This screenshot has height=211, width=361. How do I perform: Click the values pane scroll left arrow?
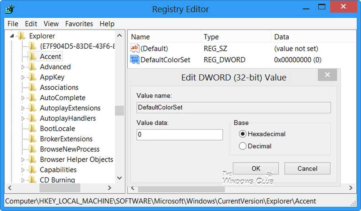click(133, 188)
